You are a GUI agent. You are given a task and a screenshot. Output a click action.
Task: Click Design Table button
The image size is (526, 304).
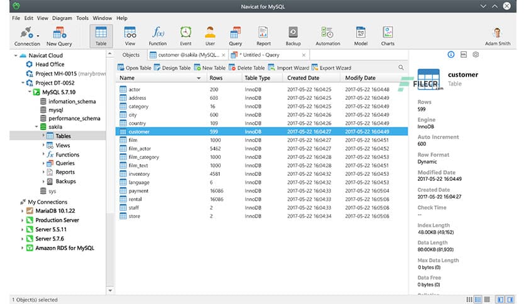tap(172, 68)
